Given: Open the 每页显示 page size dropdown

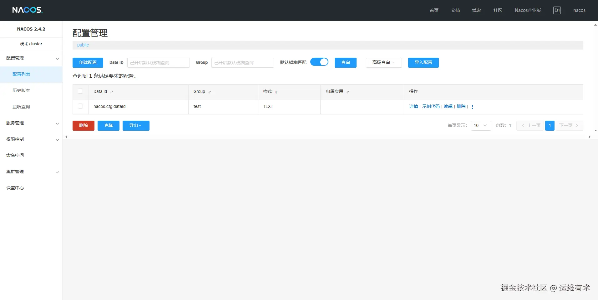Looking at the screenshot, I should point(480,125).
